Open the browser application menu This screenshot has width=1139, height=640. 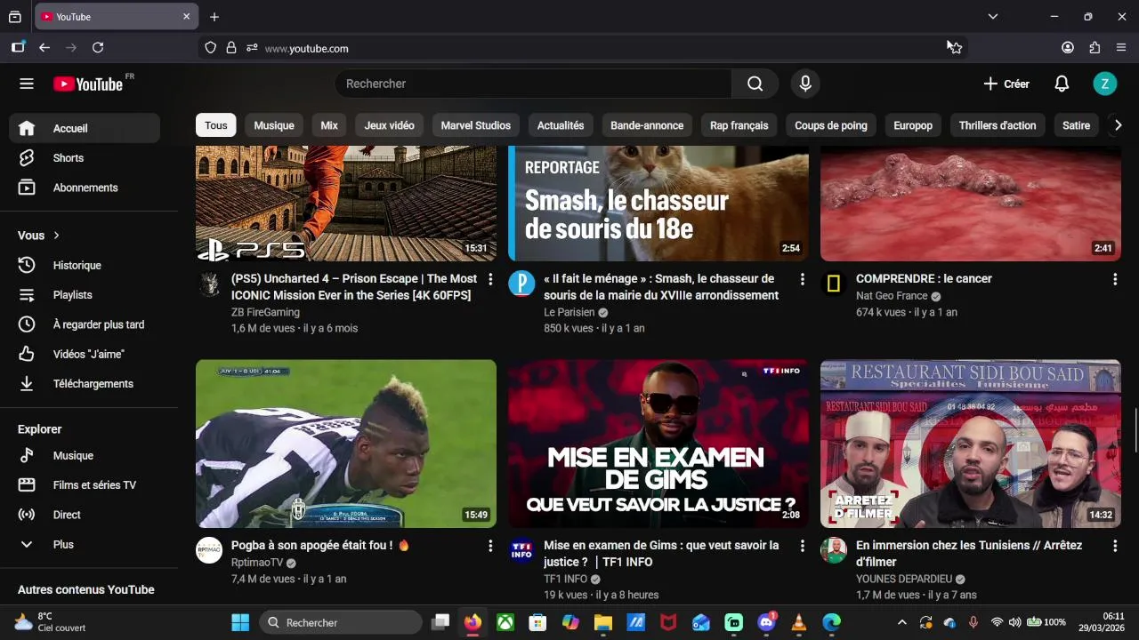[x=1121, y=48]
